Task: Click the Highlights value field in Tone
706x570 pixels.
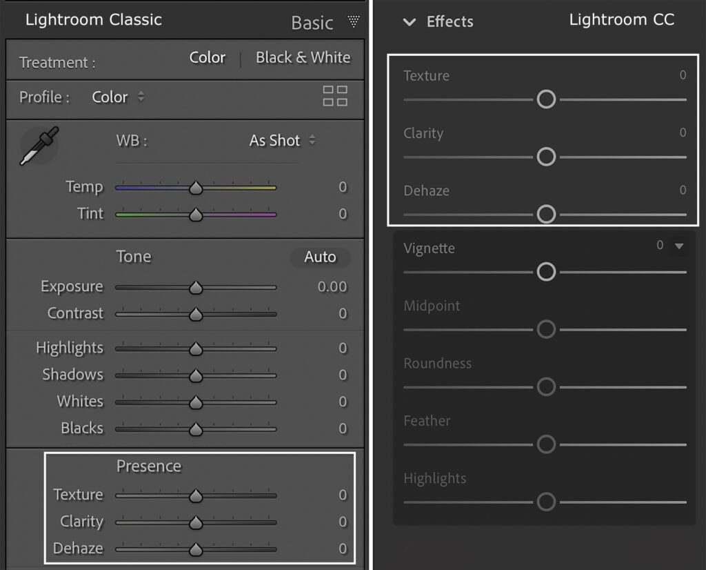Action: pyautogui.click(x=342, y=348)
